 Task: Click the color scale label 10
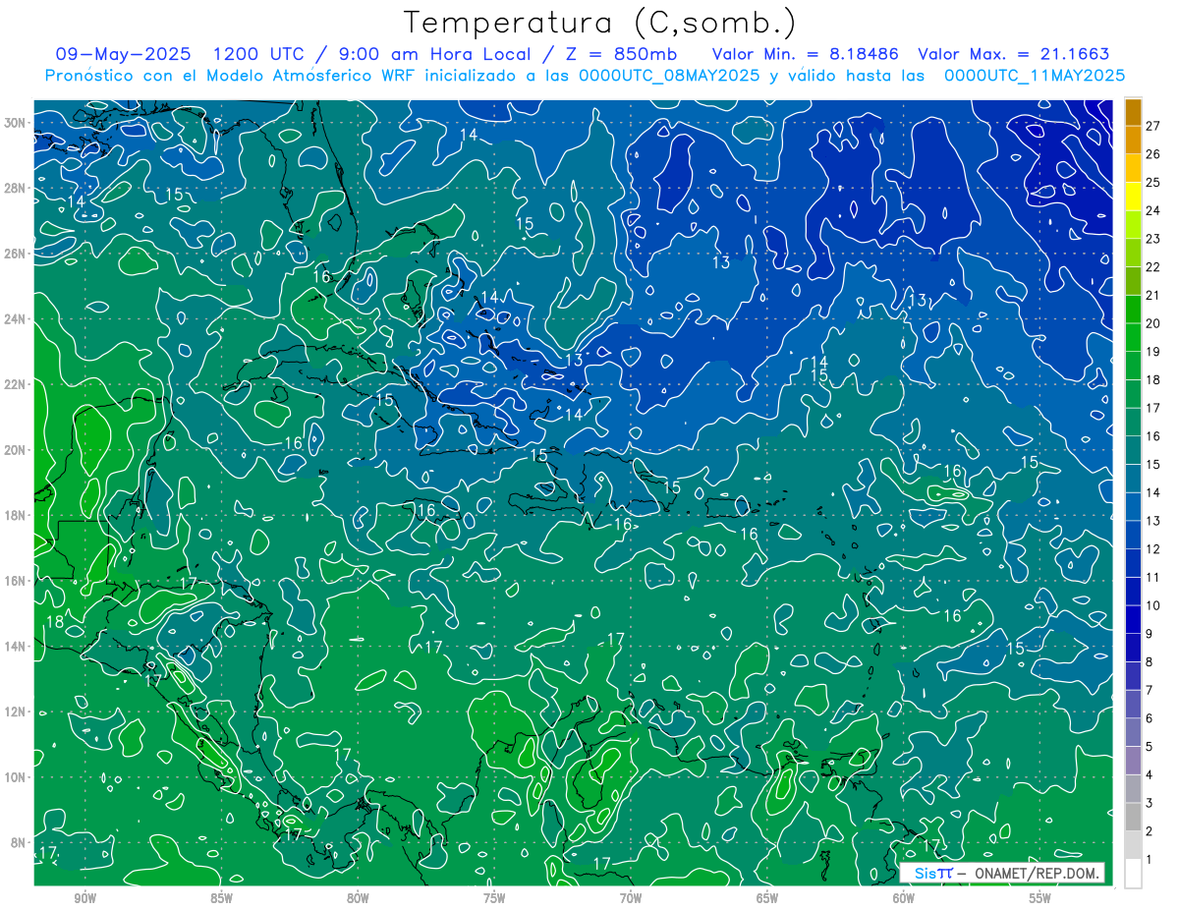(x=1153, y=605)
